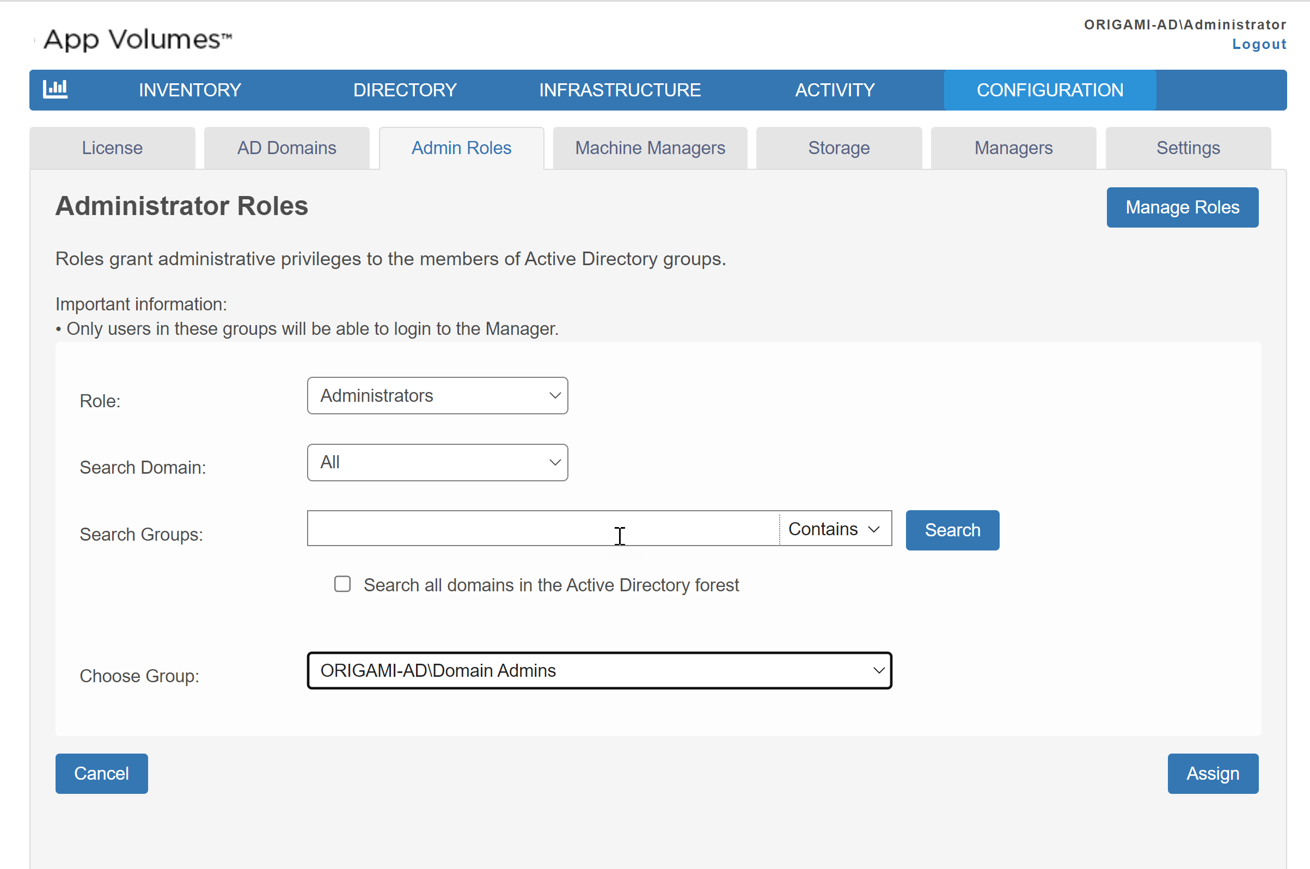Click the Assign button
Image resolution: width=1310 pixels, height=869 pixels.
(1213, 774)
